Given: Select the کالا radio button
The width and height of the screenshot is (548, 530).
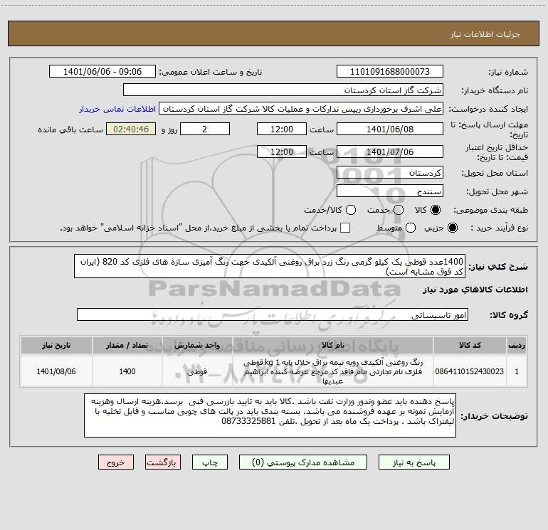Looking at the screenshot, I should pyautogui.click(x=436, y=210).
